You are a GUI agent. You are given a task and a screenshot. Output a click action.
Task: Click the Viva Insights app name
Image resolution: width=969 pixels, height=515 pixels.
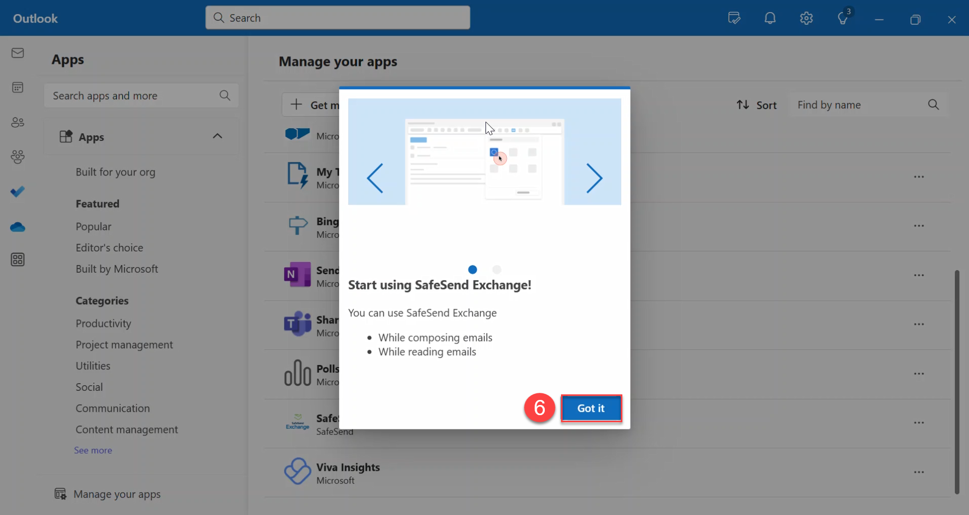(348, 467)
